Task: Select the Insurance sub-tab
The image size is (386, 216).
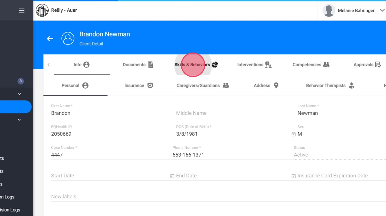Action: [x=139, y=86]
